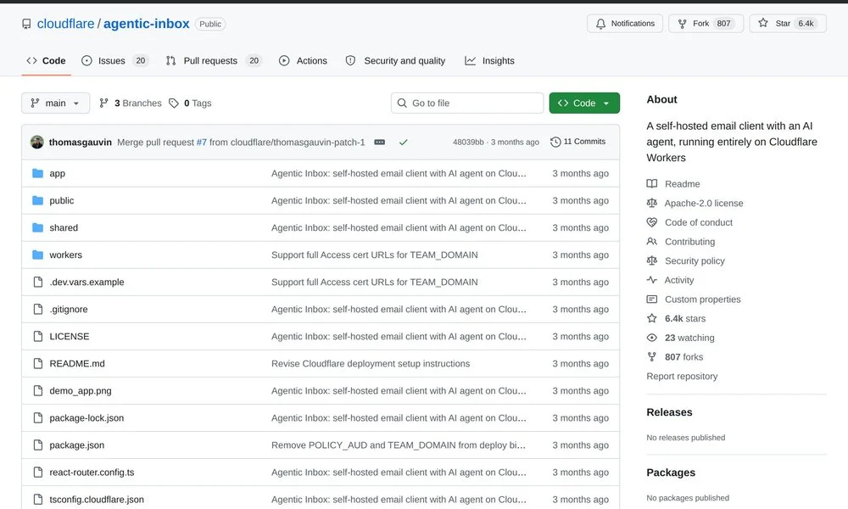The height and width of the screenshot is (509, 848).
Task: Open the cloudflare organization link
Action: pyautogui.click(x=65, y=24)
